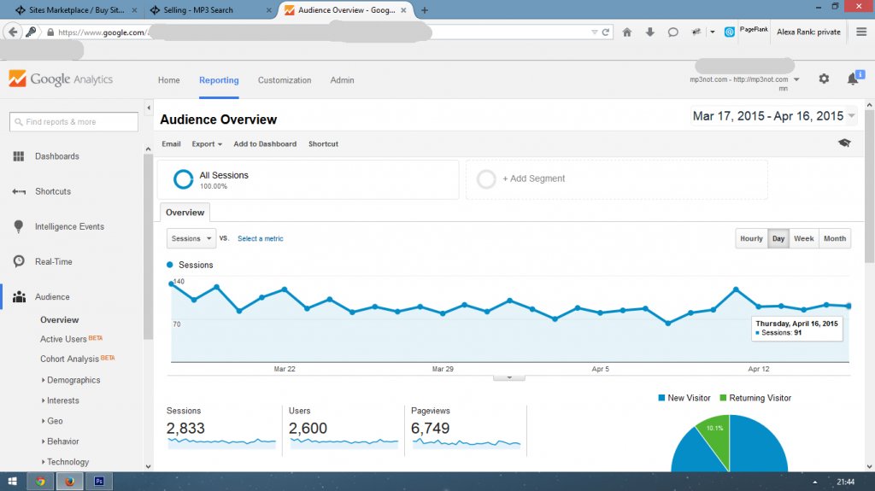
Task: Open Real-Time reports section
Action: [53, 261]
